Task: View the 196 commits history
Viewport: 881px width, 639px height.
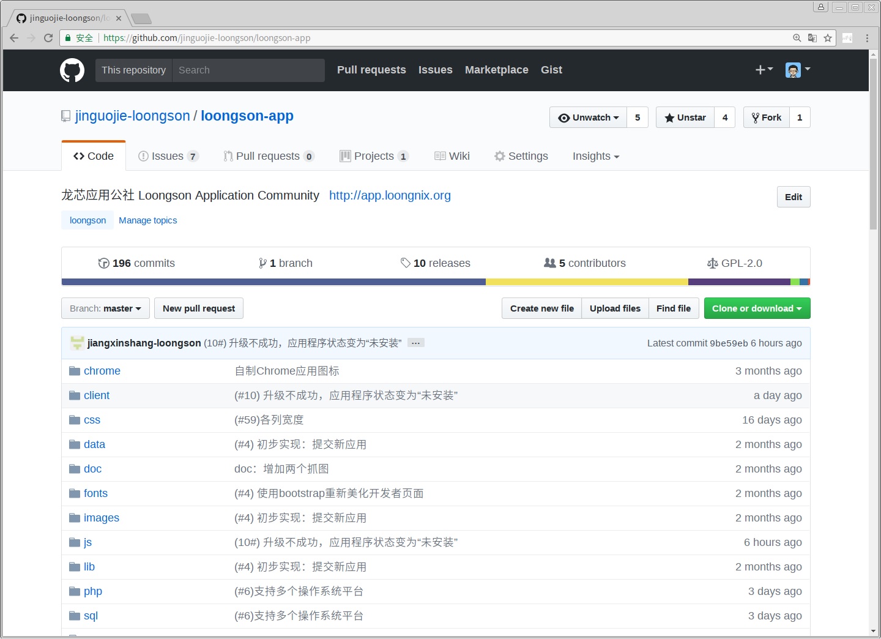Action: tap(136, 263)
